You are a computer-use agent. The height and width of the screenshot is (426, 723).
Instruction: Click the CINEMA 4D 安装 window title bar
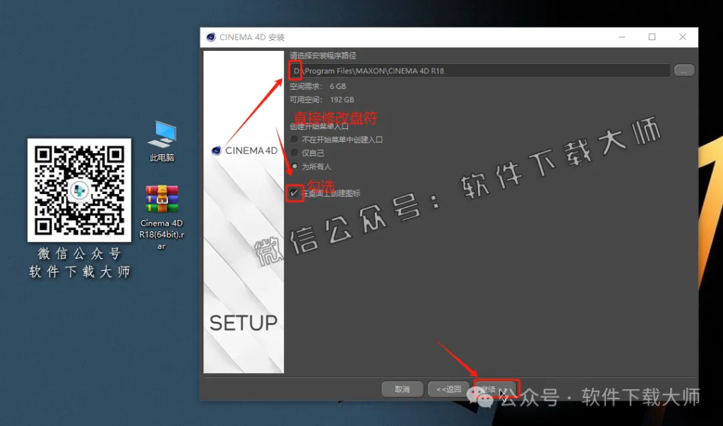click(424, 37)
